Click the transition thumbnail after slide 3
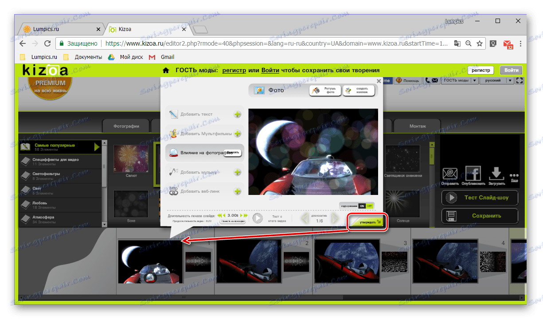 [x=394, y=261]
